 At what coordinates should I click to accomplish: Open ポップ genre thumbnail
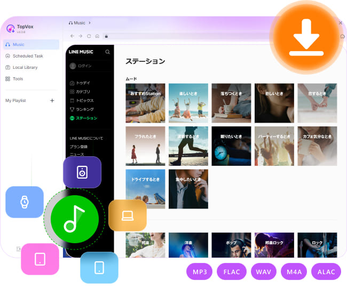pos(231,245)
